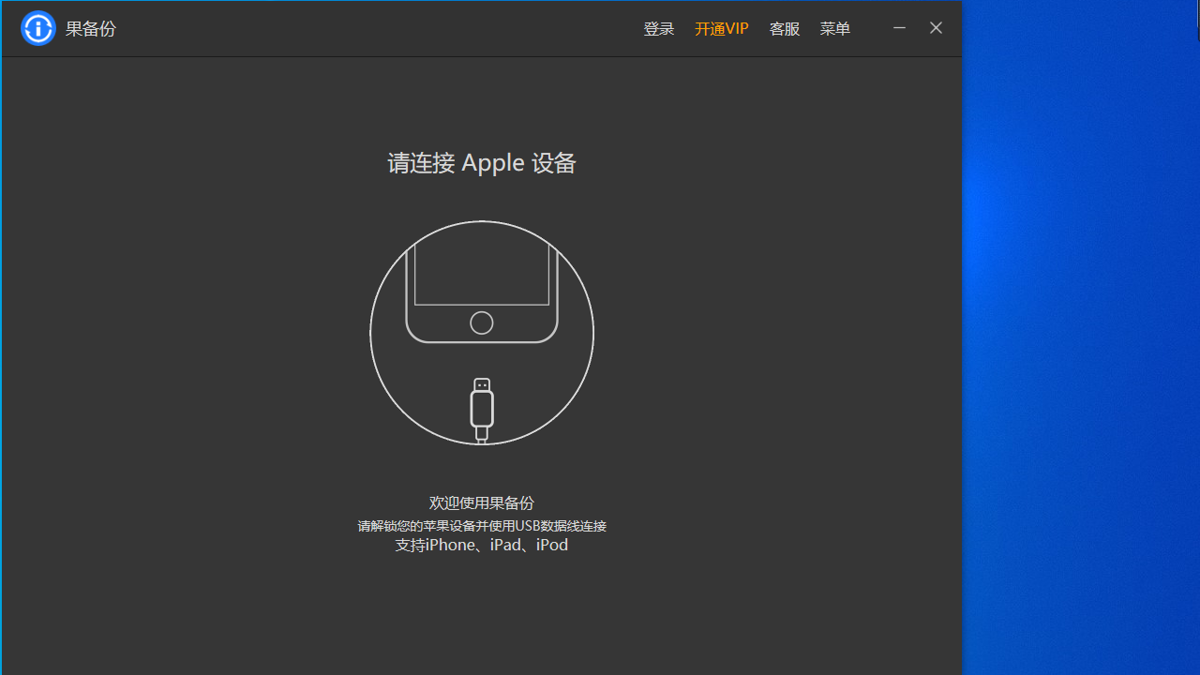1200x675 pixels.
Task: Open the 客服 customer service option
Action: click(x=784, y=28)
